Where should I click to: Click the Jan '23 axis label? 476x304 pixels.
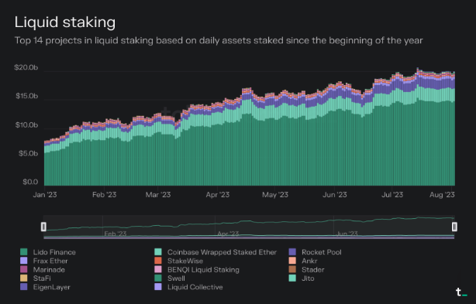45,195
